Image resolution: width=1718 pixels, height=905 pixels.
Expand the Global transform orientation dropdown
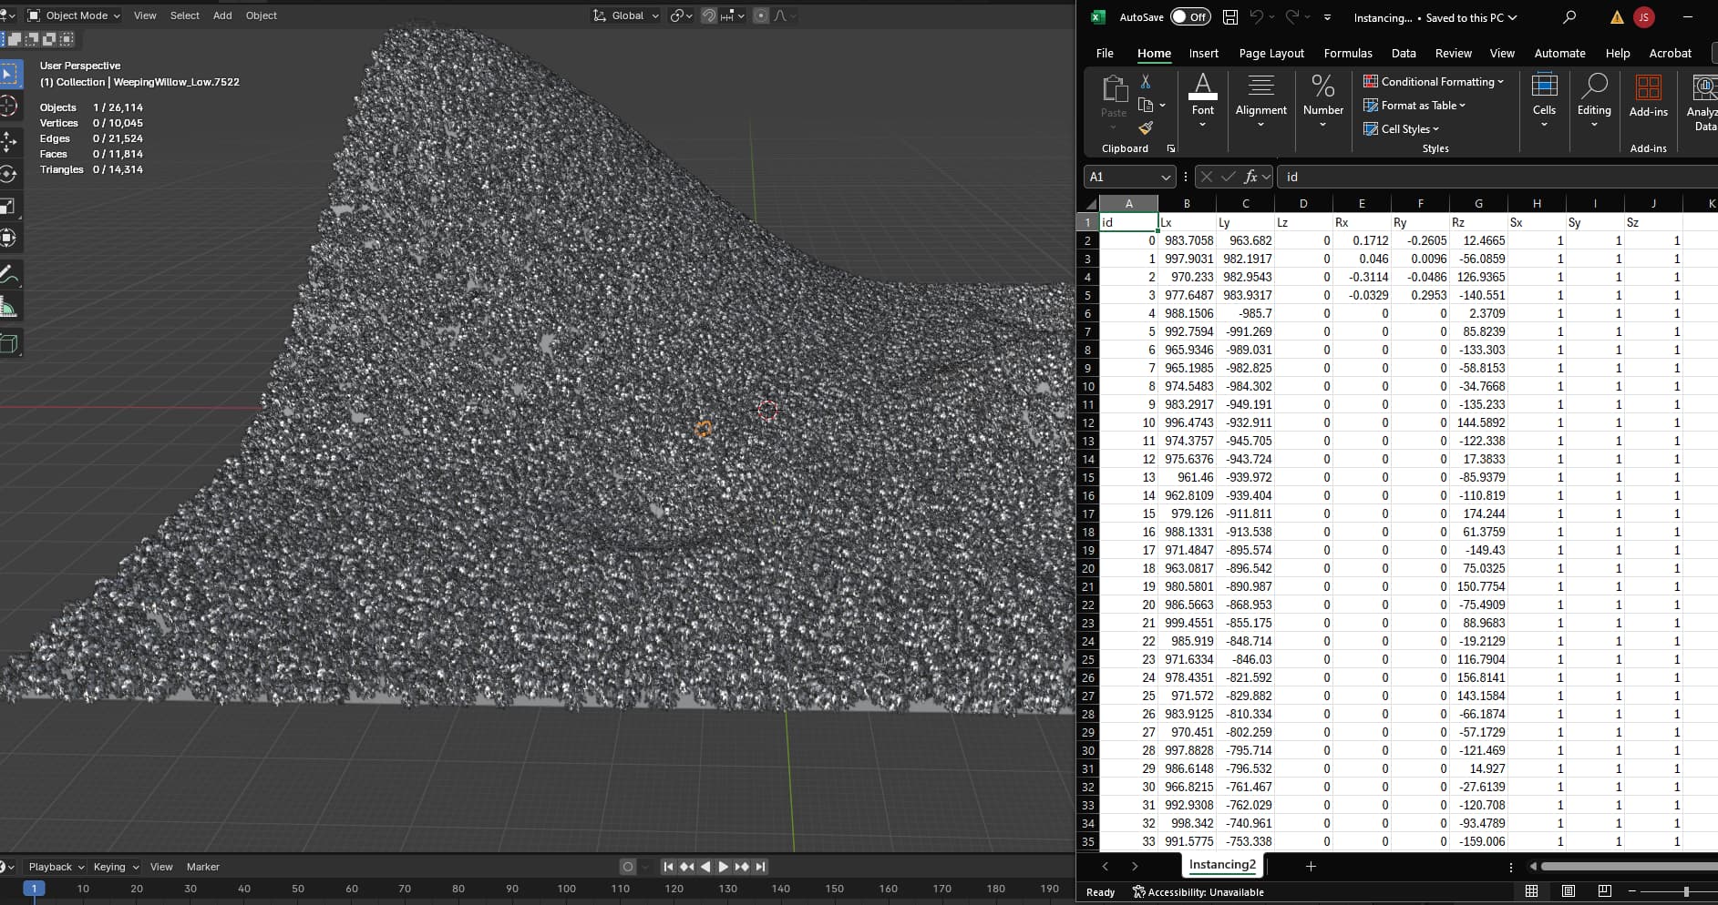pos(626,15)
